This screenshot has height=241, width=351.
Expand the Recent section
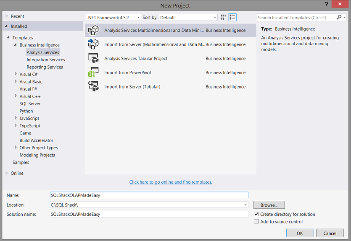7,16
